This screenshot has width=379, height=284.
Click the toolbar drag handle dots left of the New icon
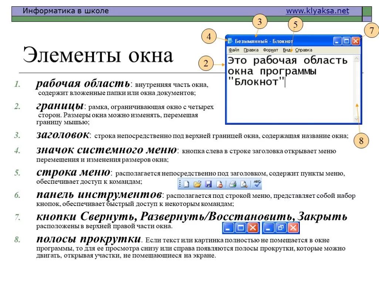click(x=180, y=184)
